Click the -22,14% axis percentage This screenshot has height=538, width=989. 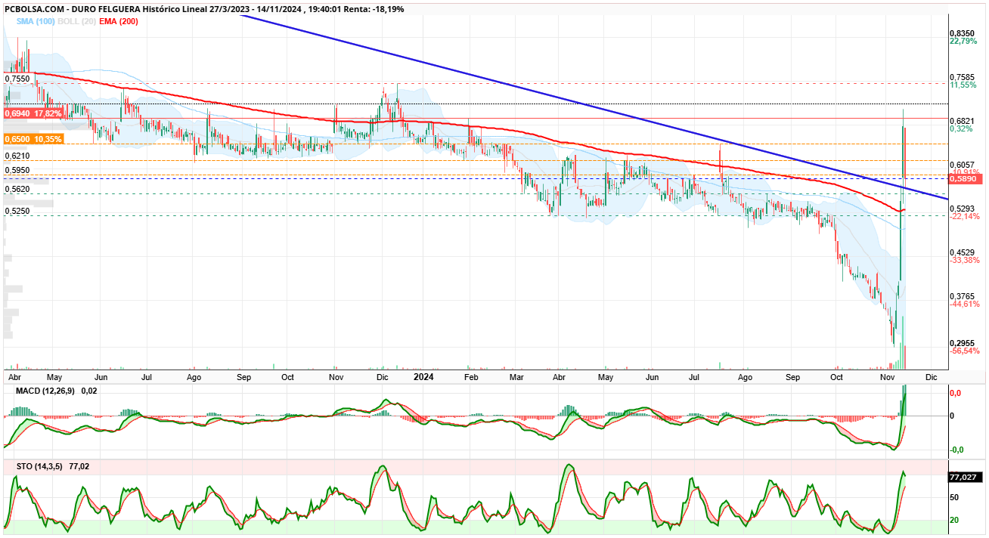click(x=964, y=217)
